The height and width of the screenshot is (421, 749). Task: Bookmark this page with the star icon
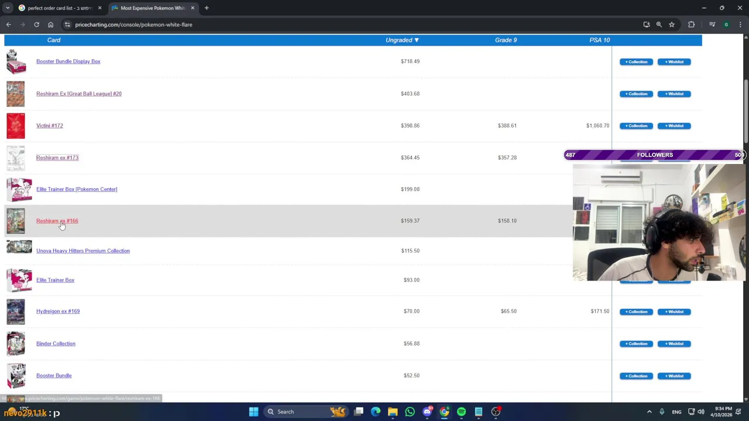tap(672, 25)
